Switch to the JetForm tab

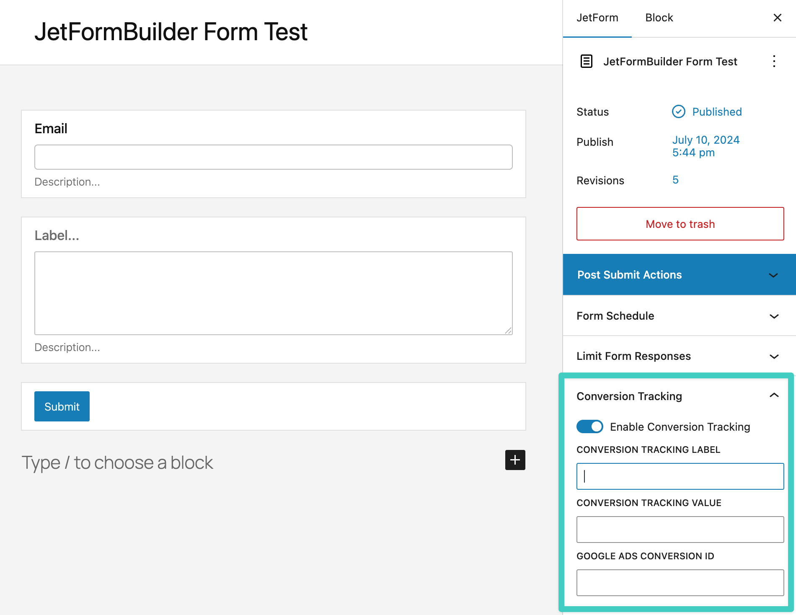[x=597, y=17]
